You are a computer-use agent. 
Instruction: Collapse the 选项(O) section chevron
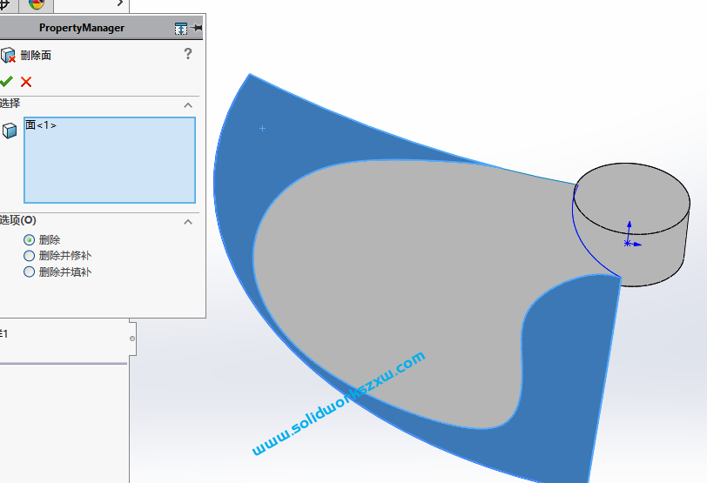point(188,222)
